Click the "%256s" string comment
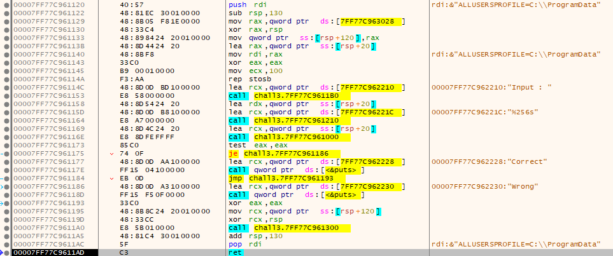613x256 pixels. (x=485, y=112)
